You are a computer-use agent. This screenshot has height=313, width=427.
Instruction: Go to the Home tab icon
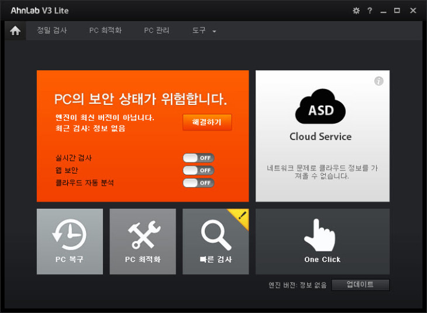15,30
